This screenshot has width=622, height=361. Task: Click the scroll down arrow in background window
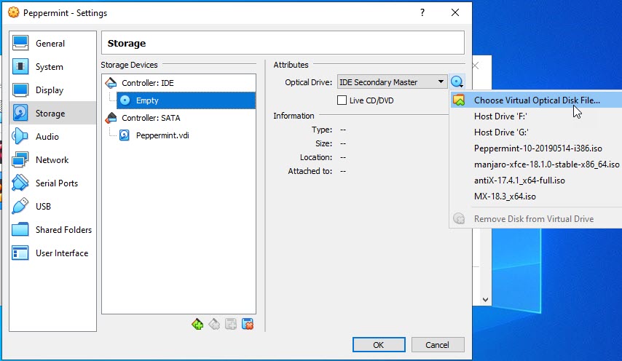click(486, 300)
